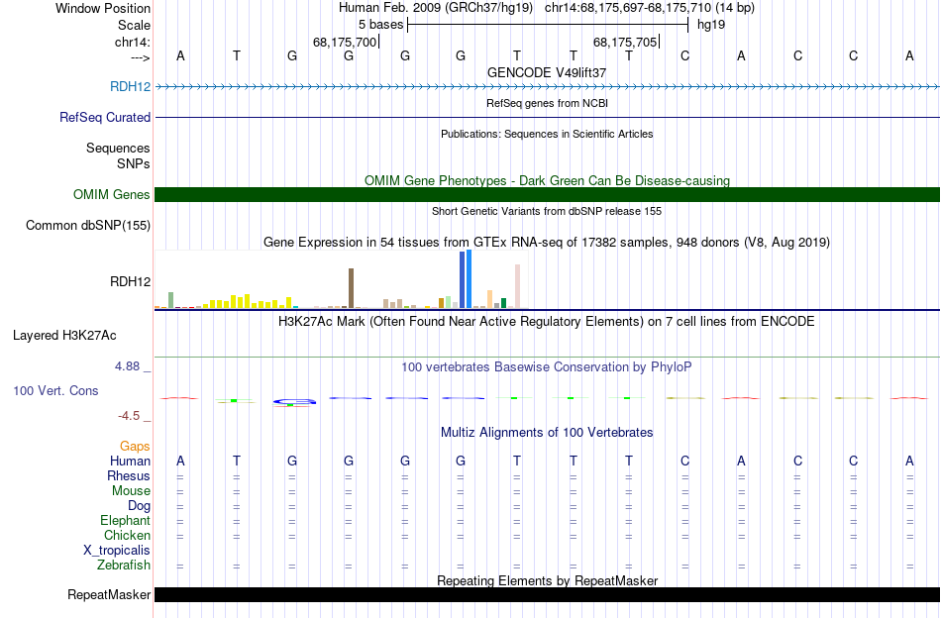Click the 68,175,700 position marker

345,42
